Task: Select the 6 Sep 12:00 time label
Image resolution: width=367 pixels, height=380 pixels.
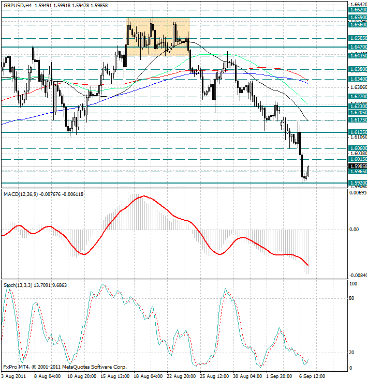Action: (x=313, y=376)
